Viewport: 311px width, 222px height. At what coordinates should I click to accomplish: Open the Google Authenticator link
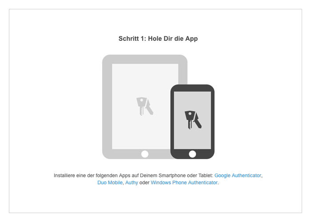point(238,175)
